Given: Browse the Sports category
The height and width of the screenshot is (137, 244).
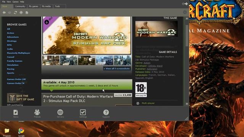Looking at the screenshot, I should [x=11, y=73].
